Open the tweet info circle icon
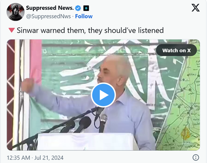Viewport: 207px width, 163px height. 195,157
